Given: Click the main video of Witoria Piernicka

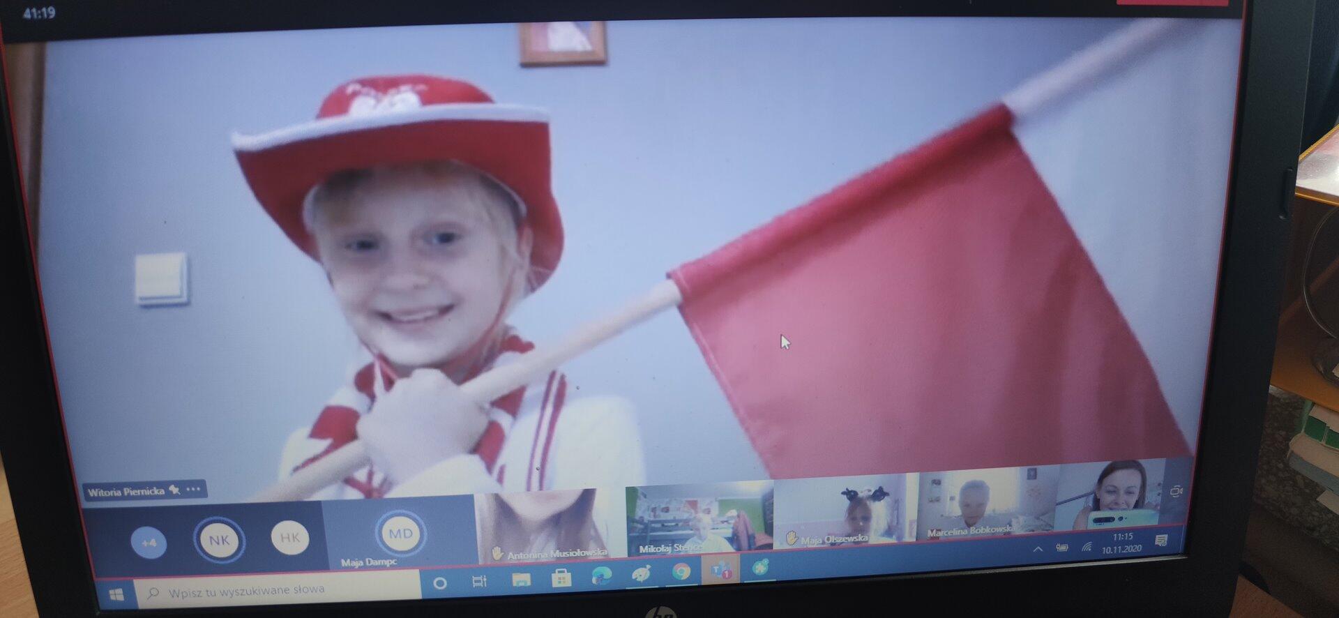Looking at the screenshot, I should 628,258.
